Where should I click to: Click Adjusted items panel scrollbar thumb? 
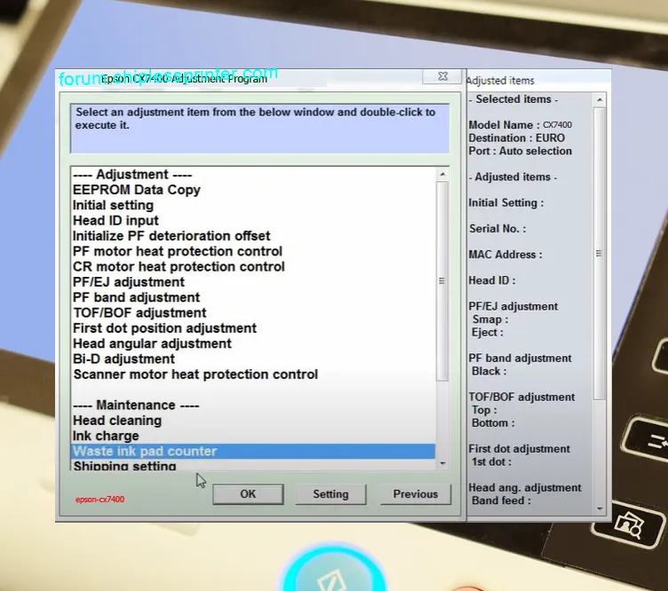coord(600,254)
